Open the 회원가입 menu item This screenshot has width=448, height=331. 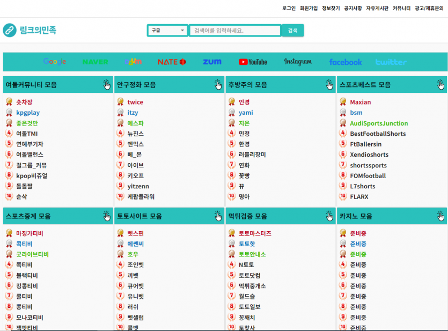coord(309,8)
